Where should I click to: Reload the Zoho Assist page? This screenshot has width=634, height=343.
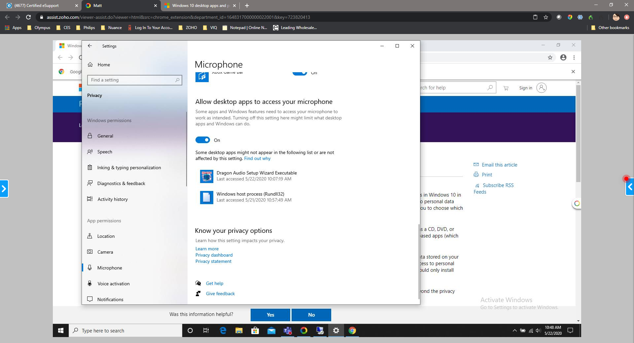coord(28,17)
